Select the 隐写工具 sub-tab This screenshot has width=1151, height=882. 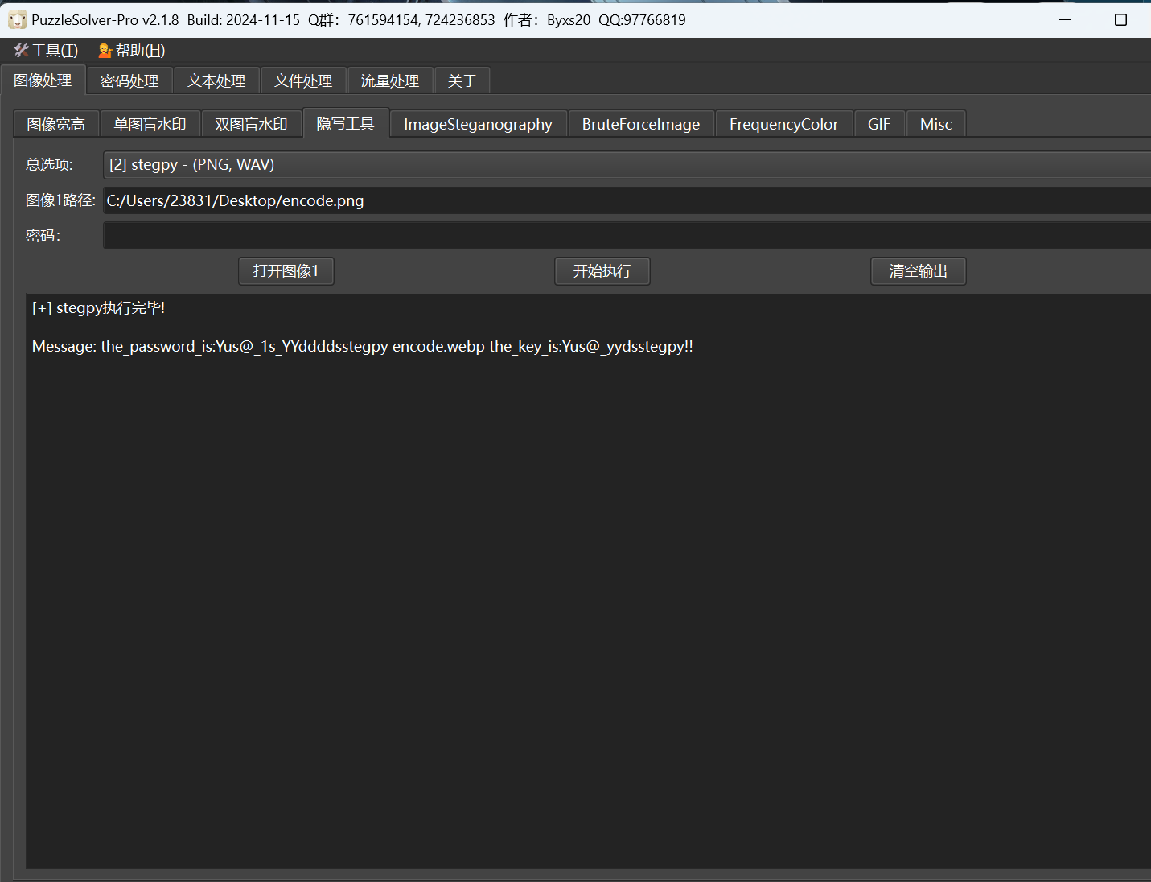(346, 123)
